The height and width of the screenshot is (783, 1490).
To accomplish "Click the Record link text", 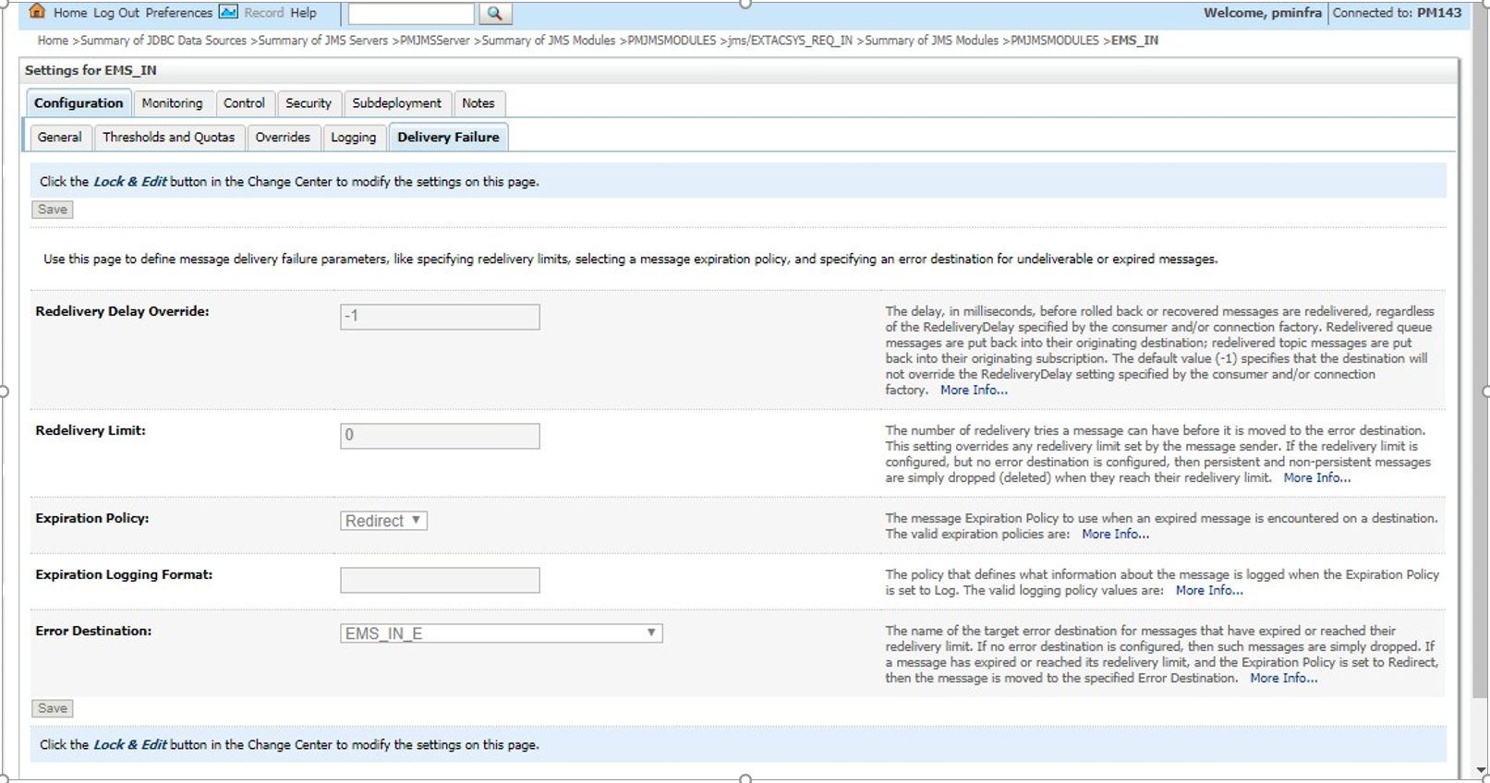I will point(264,13).
